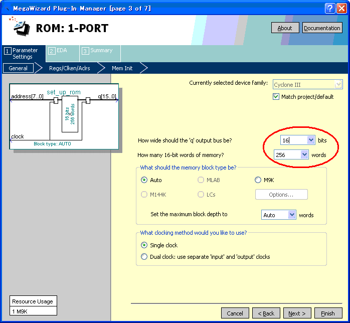The height and width of the screenshot is (323, 350).
Task: Click the 'Block type: AUTO' diagram label
Action: 52,144
